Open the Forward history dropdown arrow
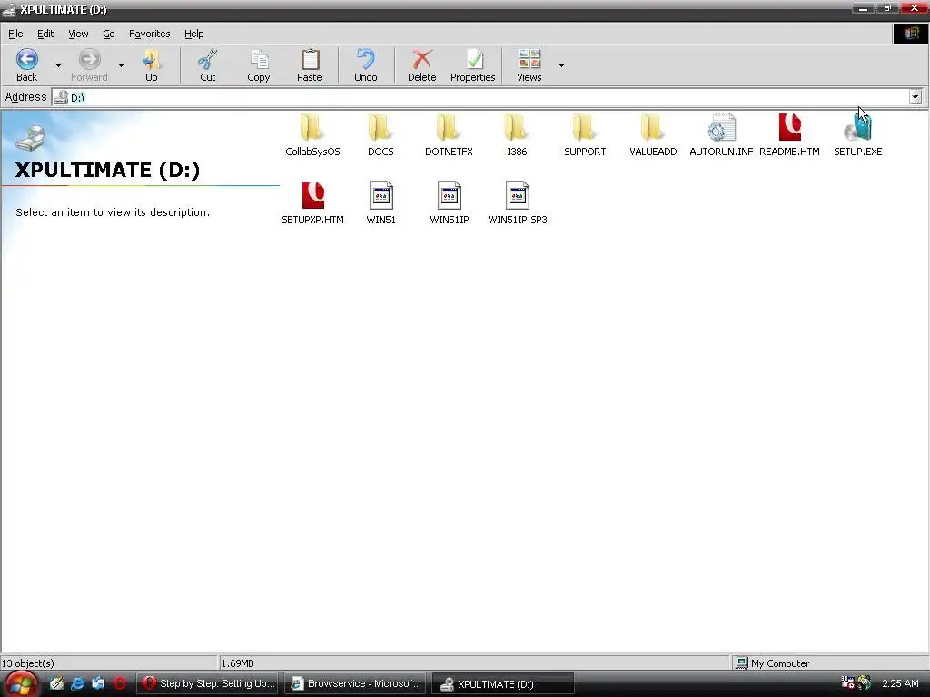 tap(121, 65)
